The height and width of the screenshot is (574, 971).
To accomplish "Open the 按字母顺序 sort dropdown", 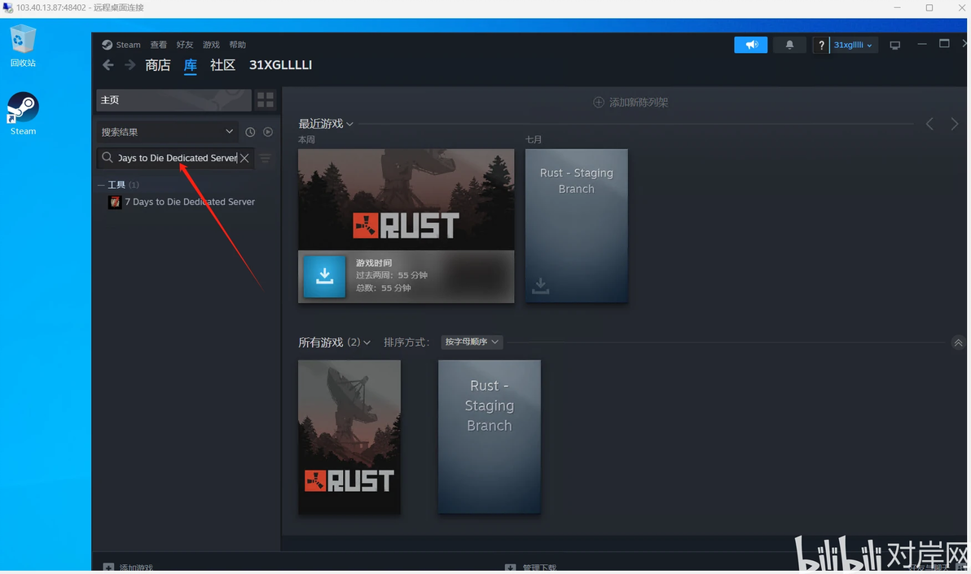I will [472, 342].
